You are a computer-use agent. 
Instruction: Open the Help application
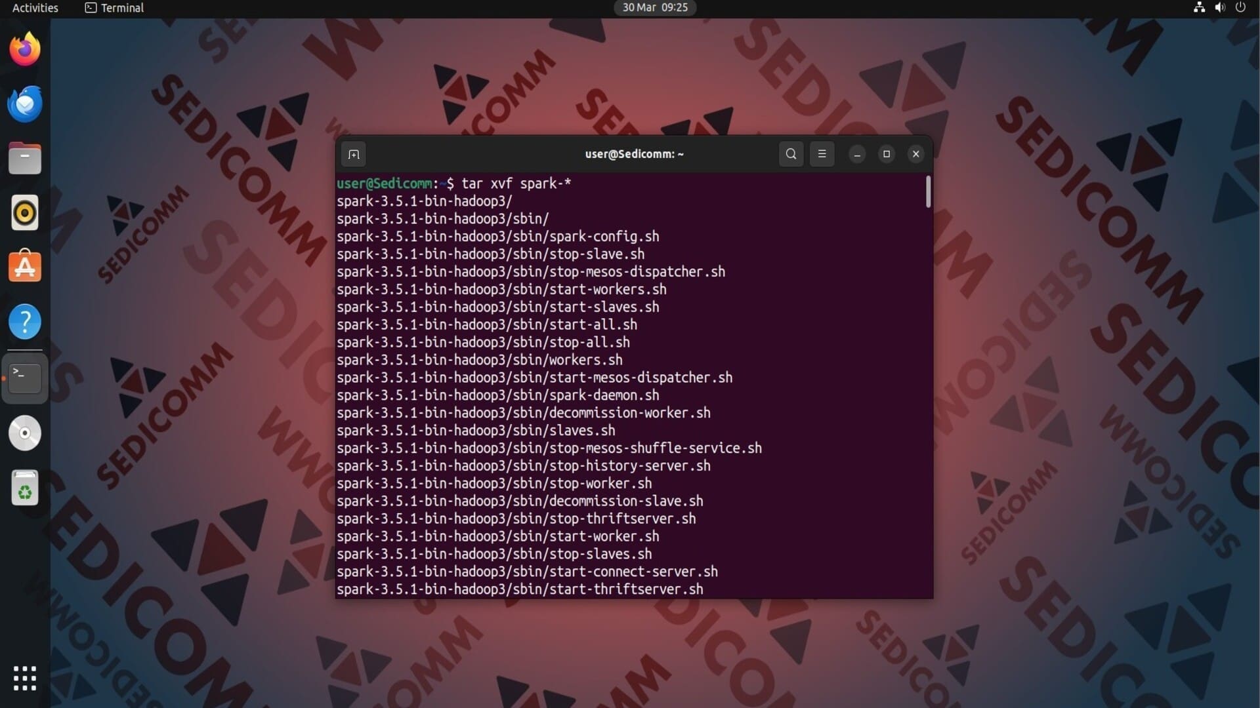click(x=25, y=322)
